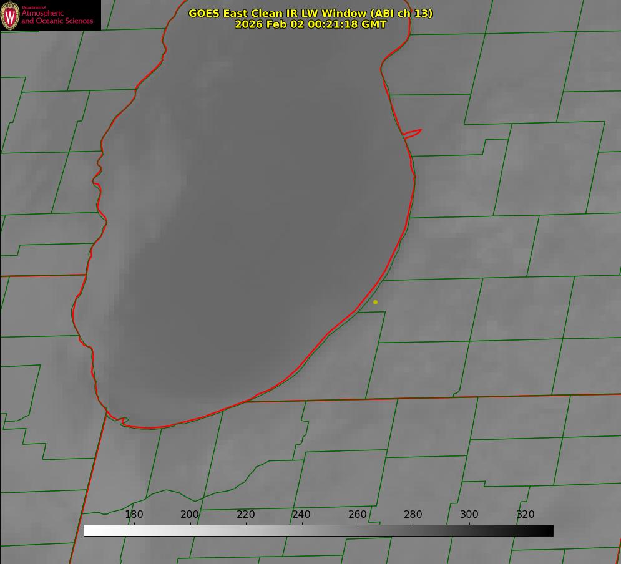Click the colorbar label '180'

134,514
